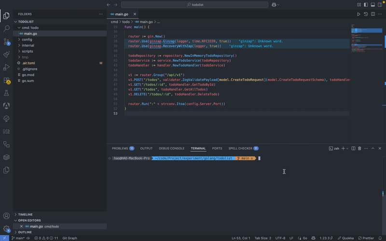Toggle Primary Side Bar visibility
Screen dimensions: 386x241
pos(366,5)
